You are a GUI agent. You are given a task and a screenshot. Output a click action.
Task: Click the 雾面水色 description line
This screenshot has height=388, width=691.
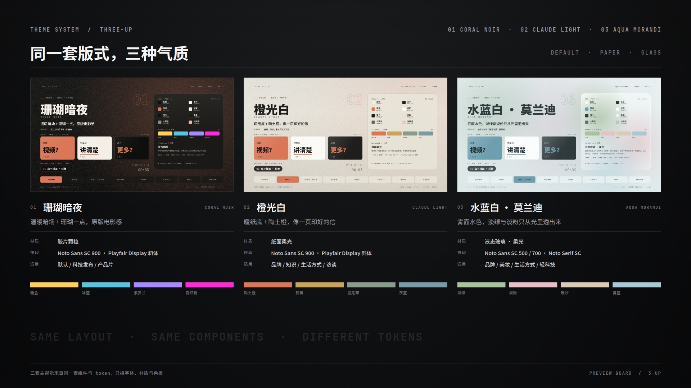pos(509,222)
